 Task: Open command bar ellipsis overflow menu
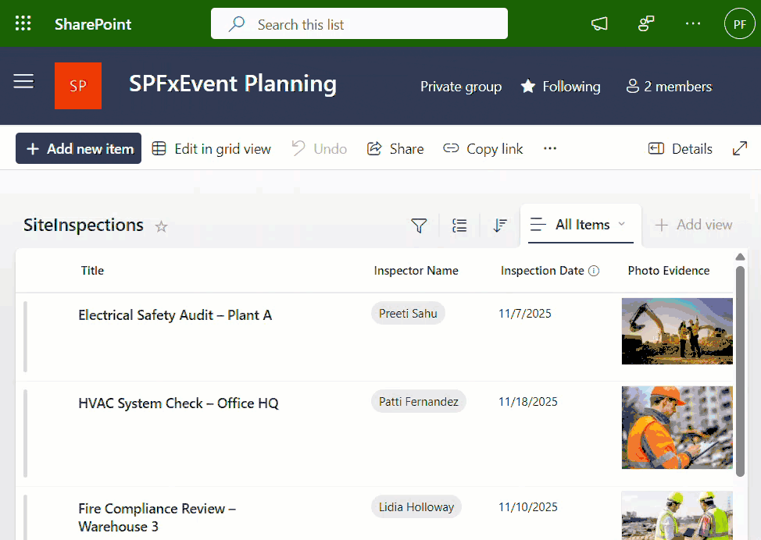550,149
